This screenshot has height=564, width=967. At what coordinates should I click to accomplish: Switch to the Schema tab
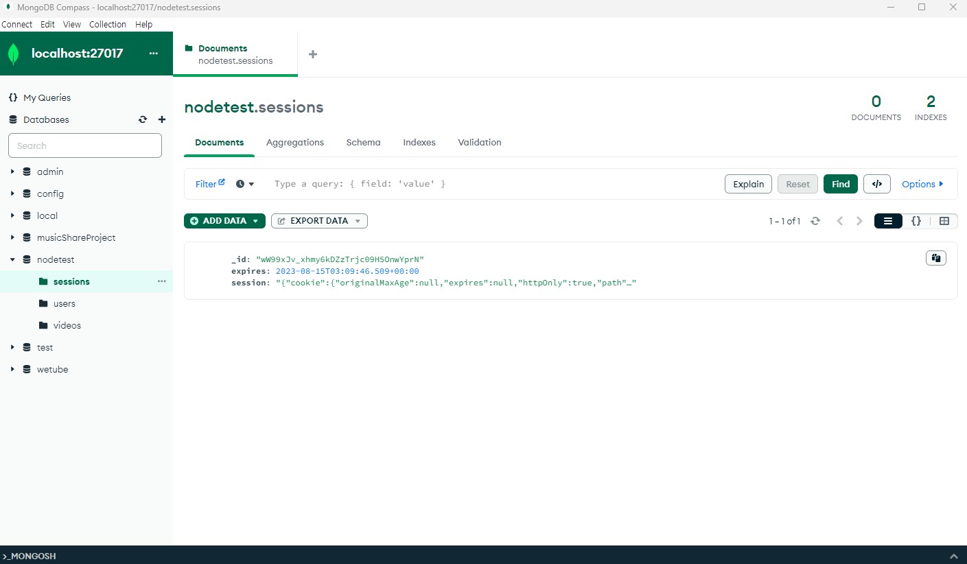click(x=363, y=142)
